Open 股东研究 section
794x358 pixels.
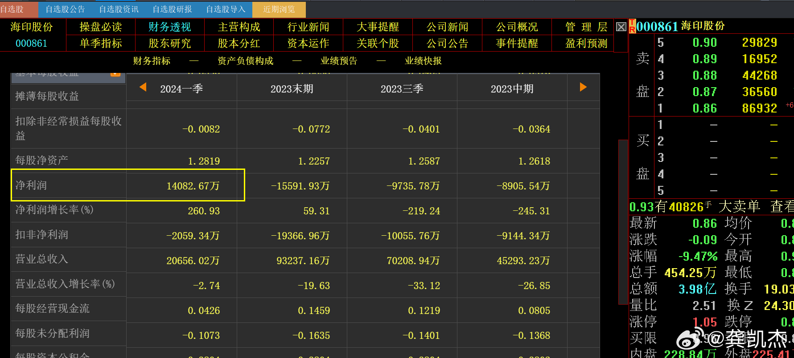(170, 44)
